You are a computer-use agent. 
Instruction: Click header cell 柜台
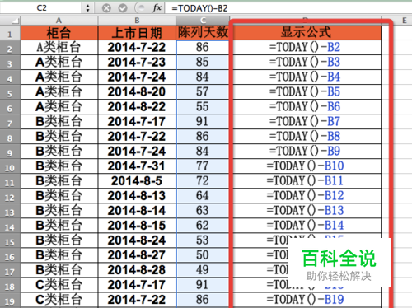(59, 33)
